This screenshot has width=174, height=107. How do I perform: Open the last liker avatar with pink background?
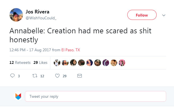pyautogui.click(x=122, y=63)
